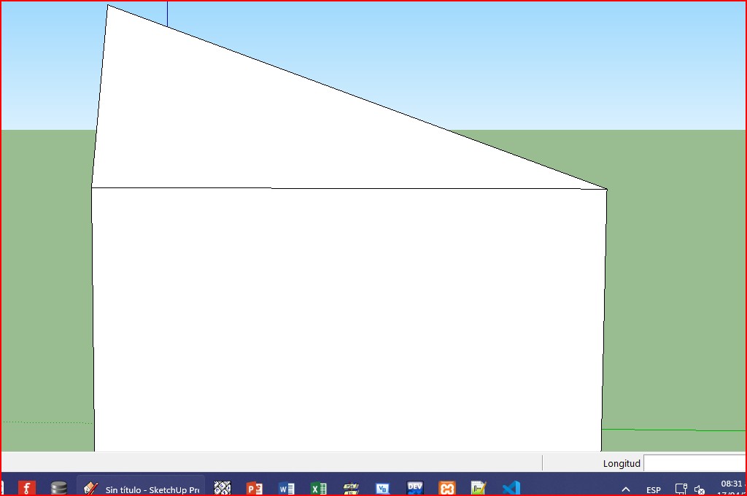Open Microsoft Excel from the taskbar
747x496 pixels.
319,489
